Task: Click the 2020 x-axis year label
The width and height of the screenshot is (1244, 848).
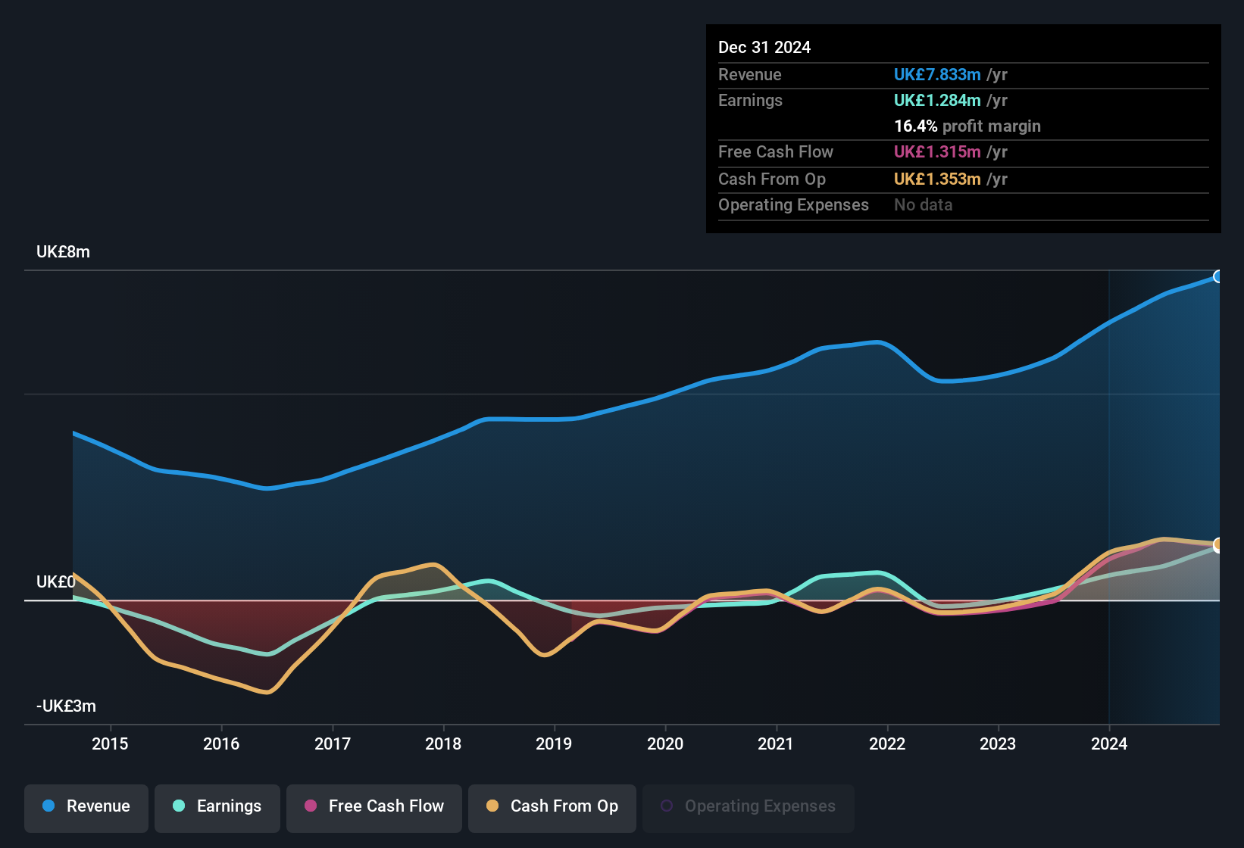Action: point(664,744)
